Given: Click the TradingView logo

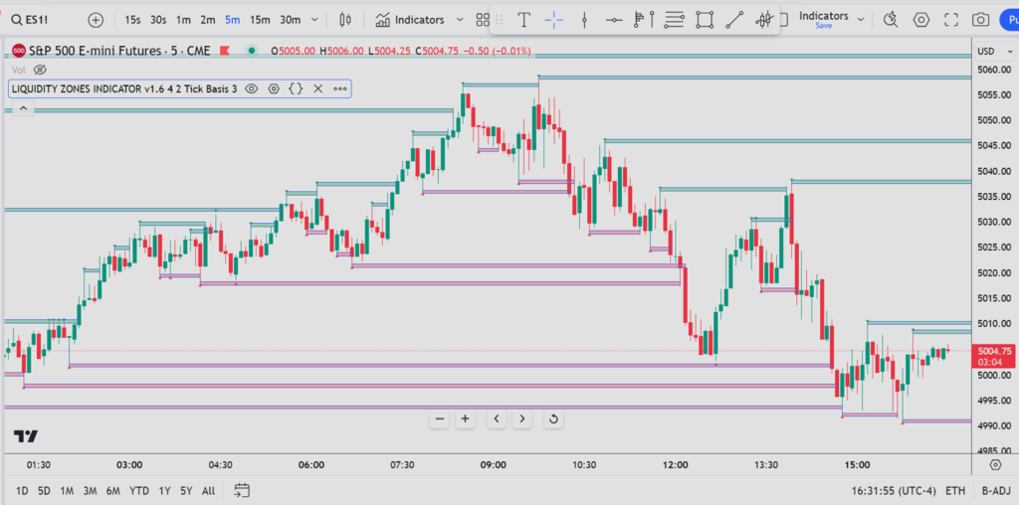Looking at the screenshot, I should [26, 436].
